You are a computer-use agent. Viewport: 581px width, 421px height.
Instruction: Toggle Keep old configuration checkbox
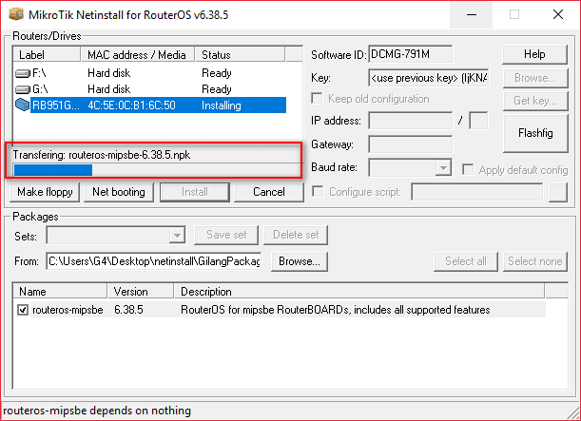pyautogui.click(x=318, y=99)
